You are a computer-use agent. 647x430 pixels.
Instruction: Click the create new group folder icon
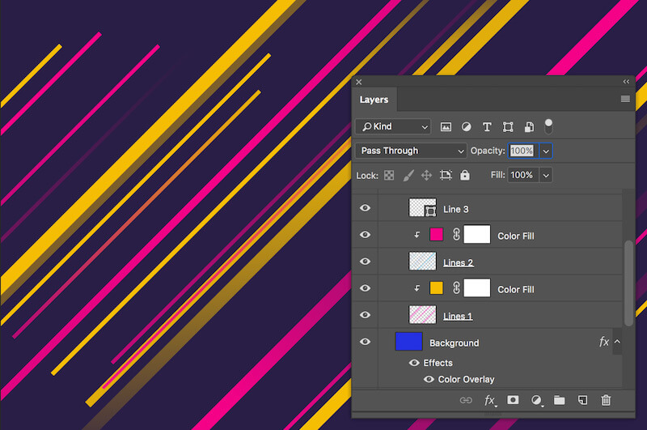pyautogui.click(x=559, y=400)
